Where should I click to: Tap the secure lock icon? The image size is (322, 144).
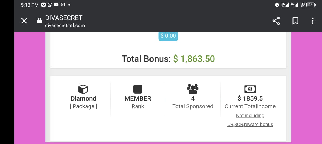(x=39, y=21)
